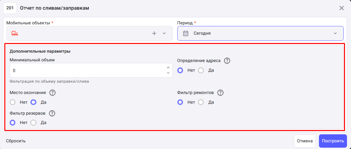Click the calendar icon in Период field

click(x=186, y=34)
